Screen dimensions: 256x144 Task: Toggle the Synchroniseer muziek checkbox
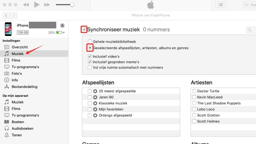point(84,30)
